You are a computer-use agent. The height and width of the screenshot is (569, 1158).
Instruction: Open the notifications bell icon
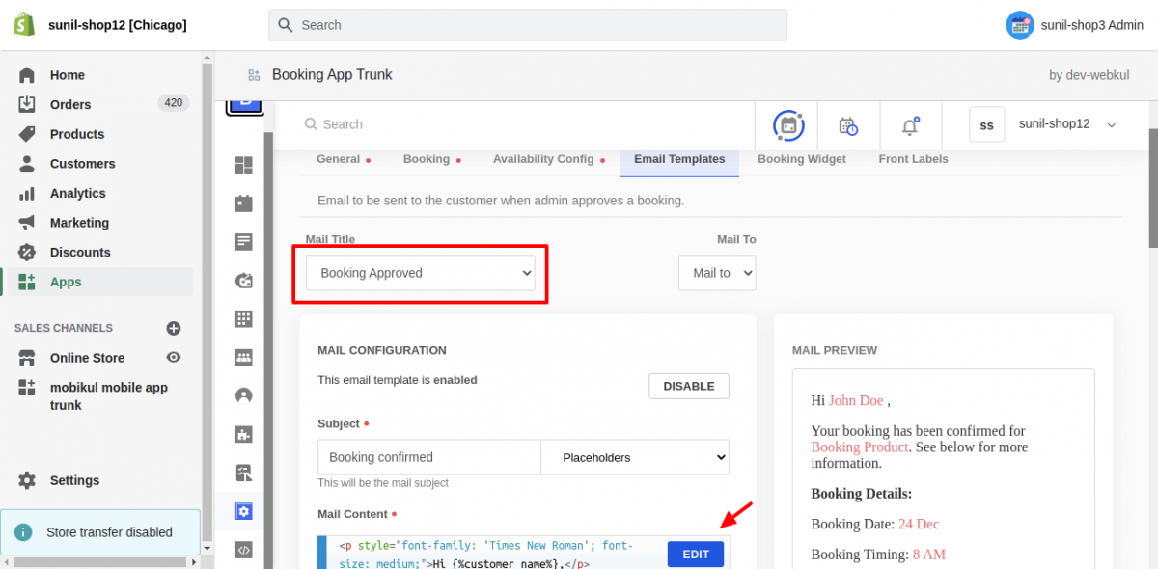[909, 125]
